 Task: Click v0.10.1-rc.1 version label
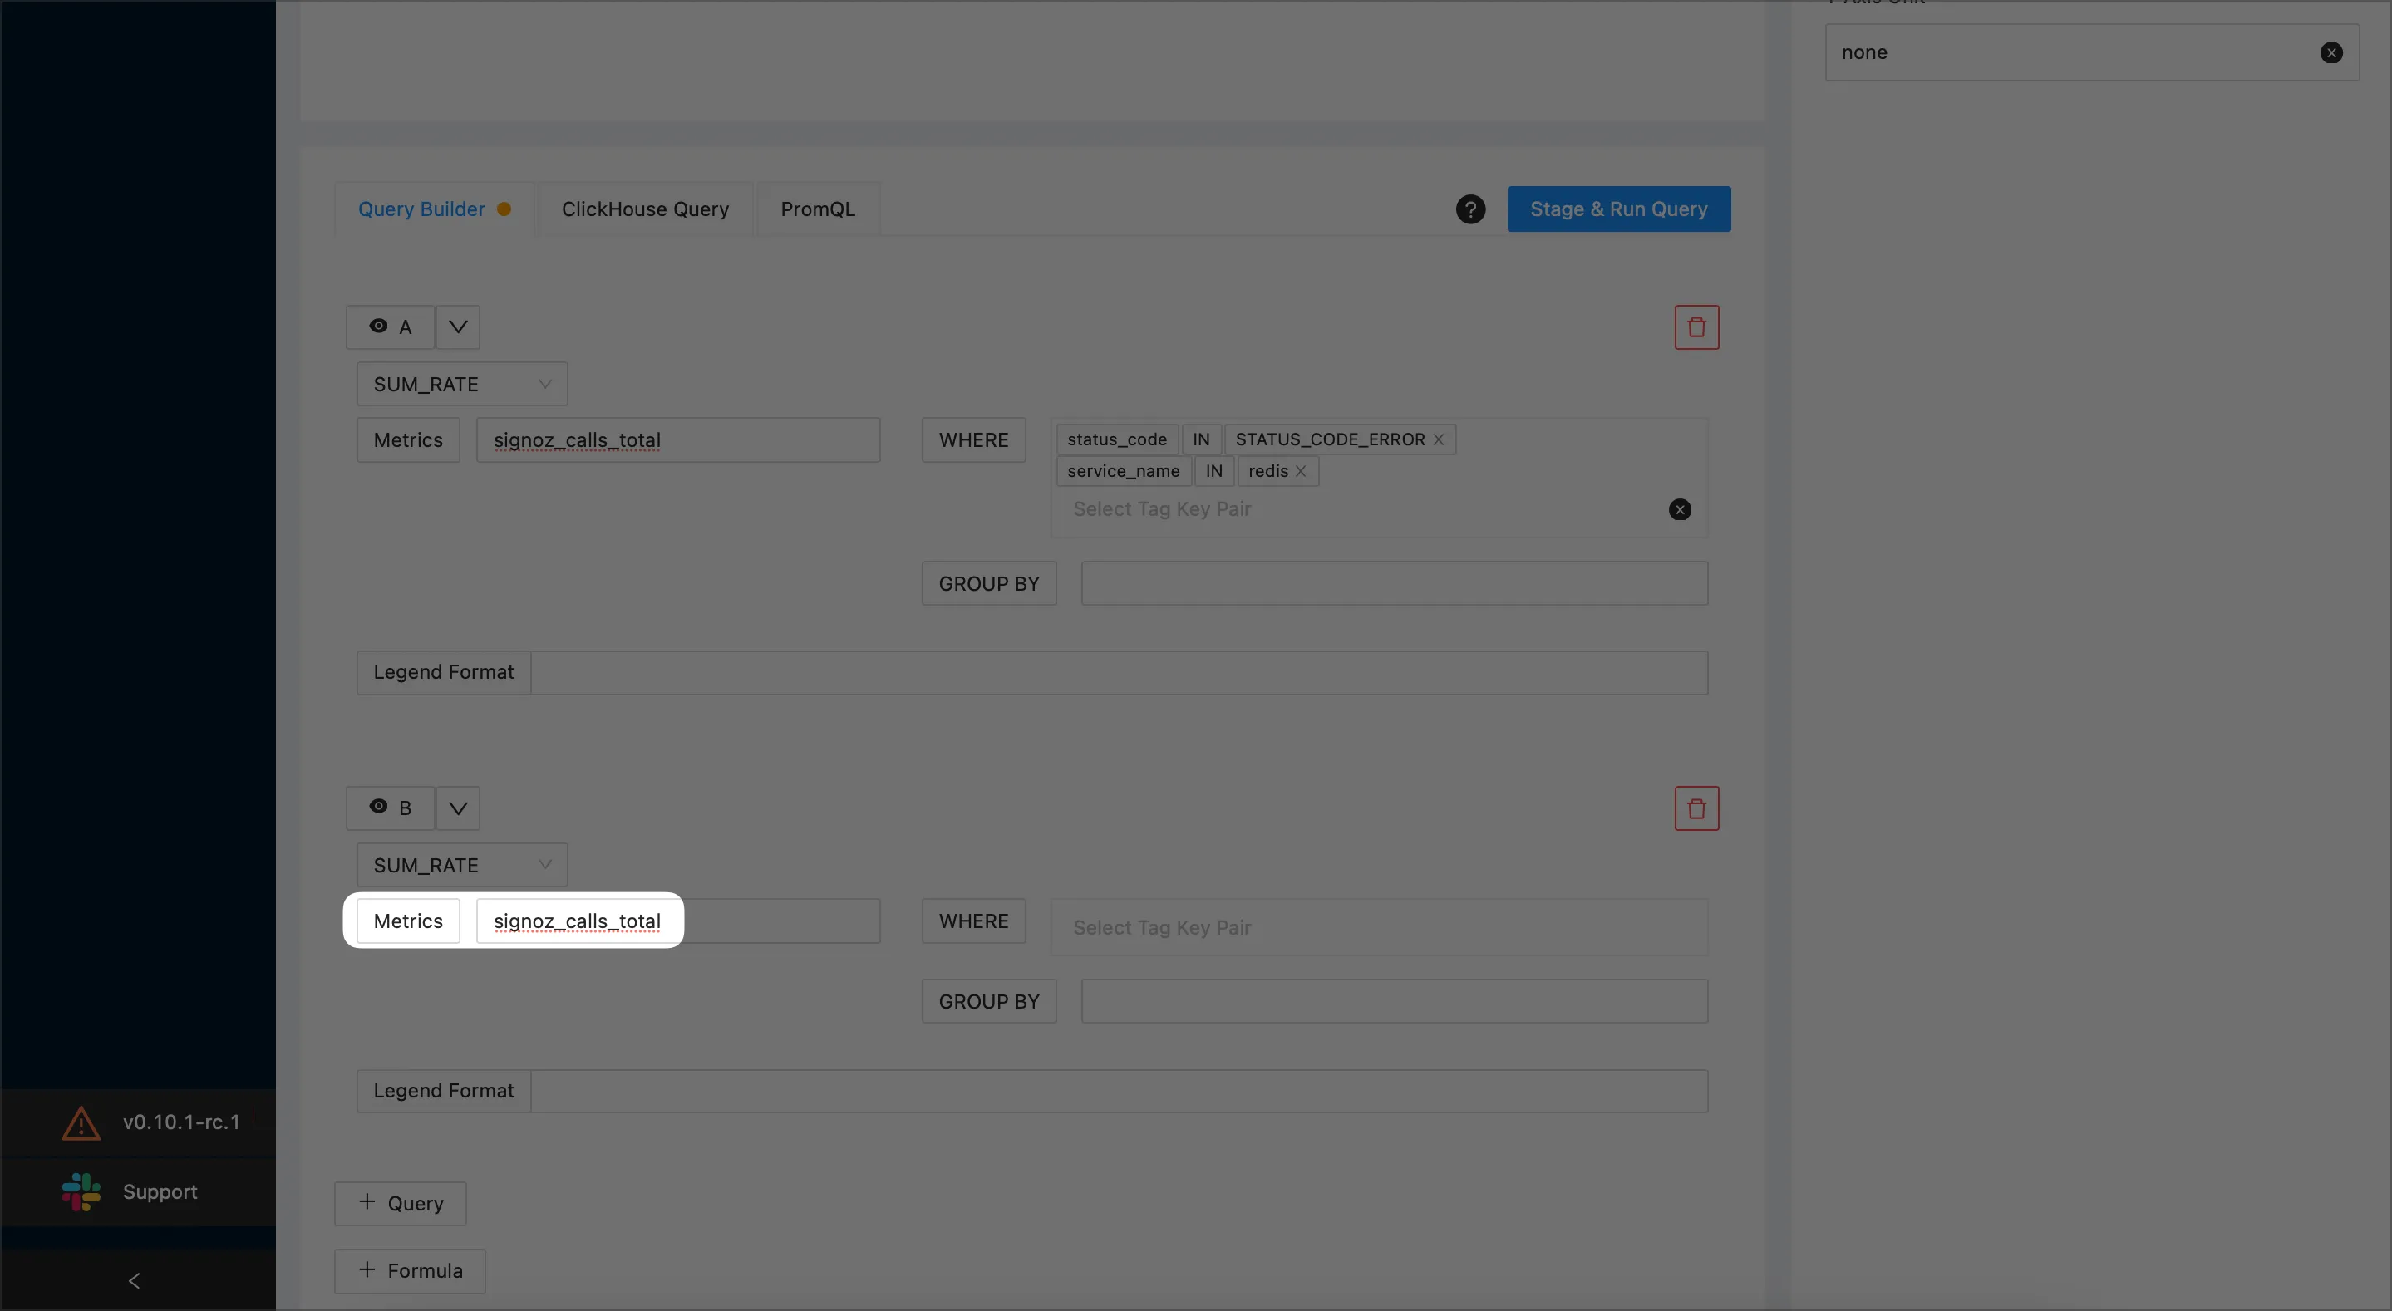[x=181, y=1122]
